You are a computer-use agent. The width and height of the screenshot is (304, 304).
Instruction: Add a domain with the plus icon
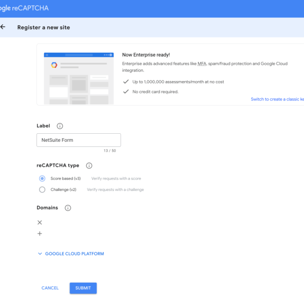[40, 234]
